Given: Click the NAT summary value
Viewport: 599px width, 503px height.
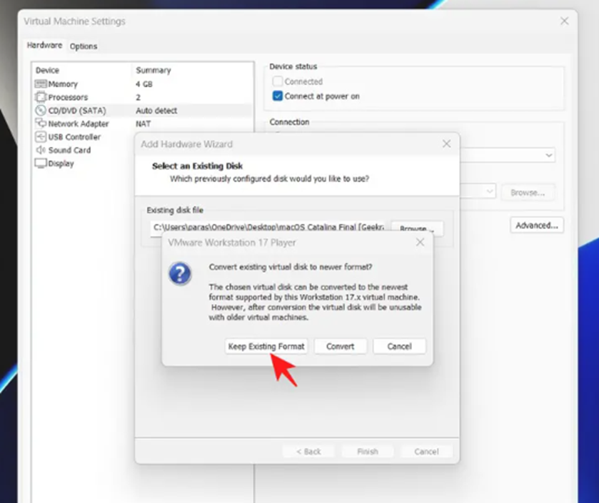Looking at the screenshot, I should (144, 123).
